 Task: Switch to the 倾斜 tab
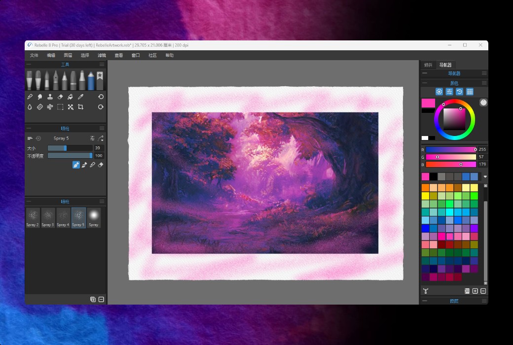[x=428, y=65]
